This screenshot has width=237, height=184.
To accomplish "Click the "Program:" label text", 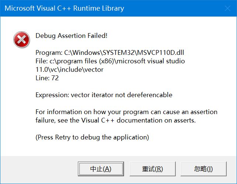I will pyautogui.click(x=49, y=53).
